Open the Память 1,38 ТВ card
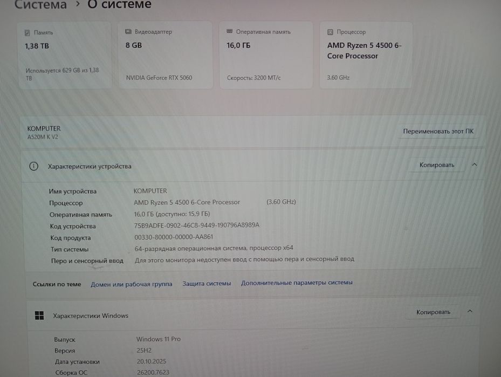501x377 pixels. [65, 55]
